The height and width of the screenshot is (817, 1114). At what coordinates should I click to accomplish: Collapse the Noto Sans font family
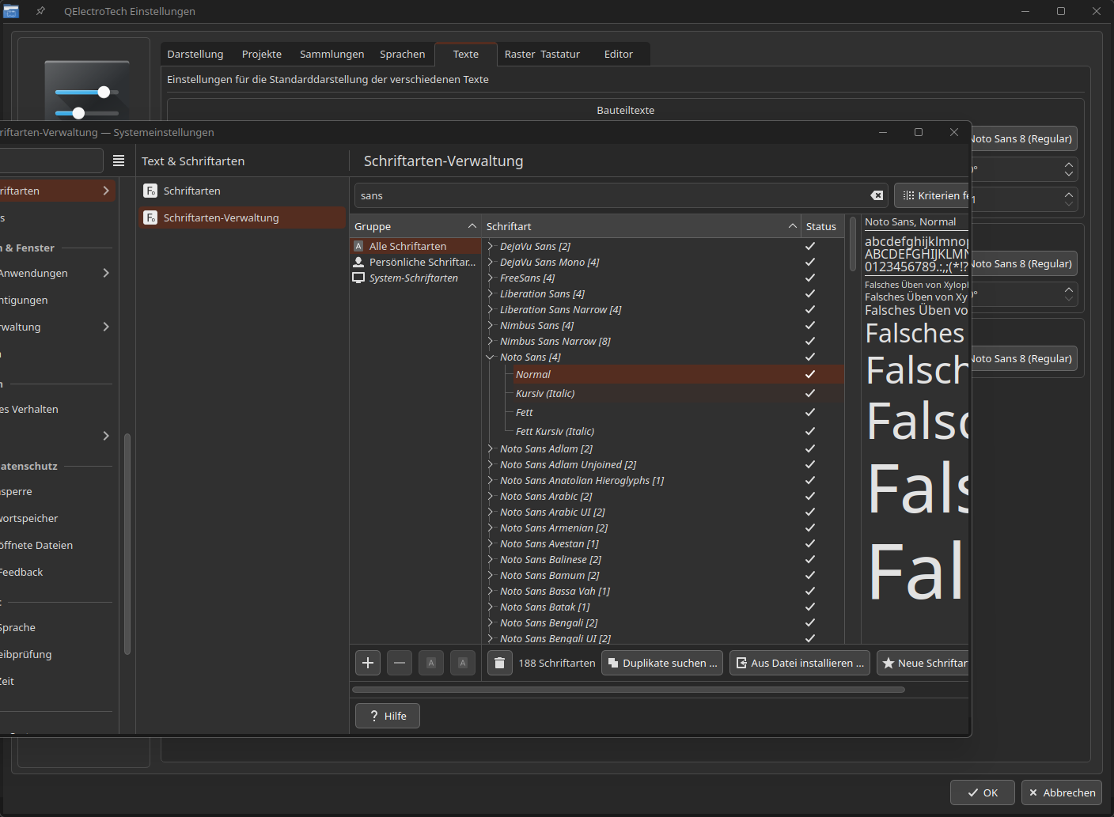pyautogui.click(x=491, y=357)
